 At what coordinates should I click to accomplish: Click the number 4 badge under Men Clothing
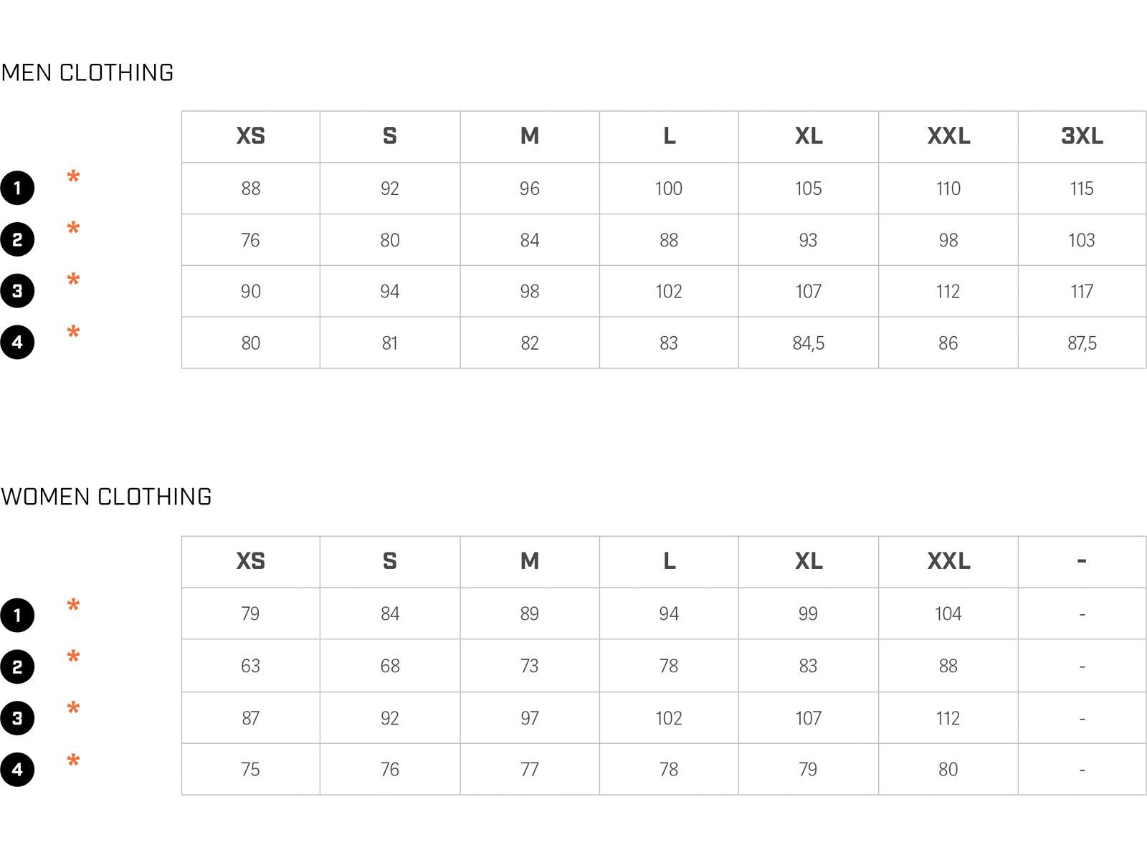[17, 343]
